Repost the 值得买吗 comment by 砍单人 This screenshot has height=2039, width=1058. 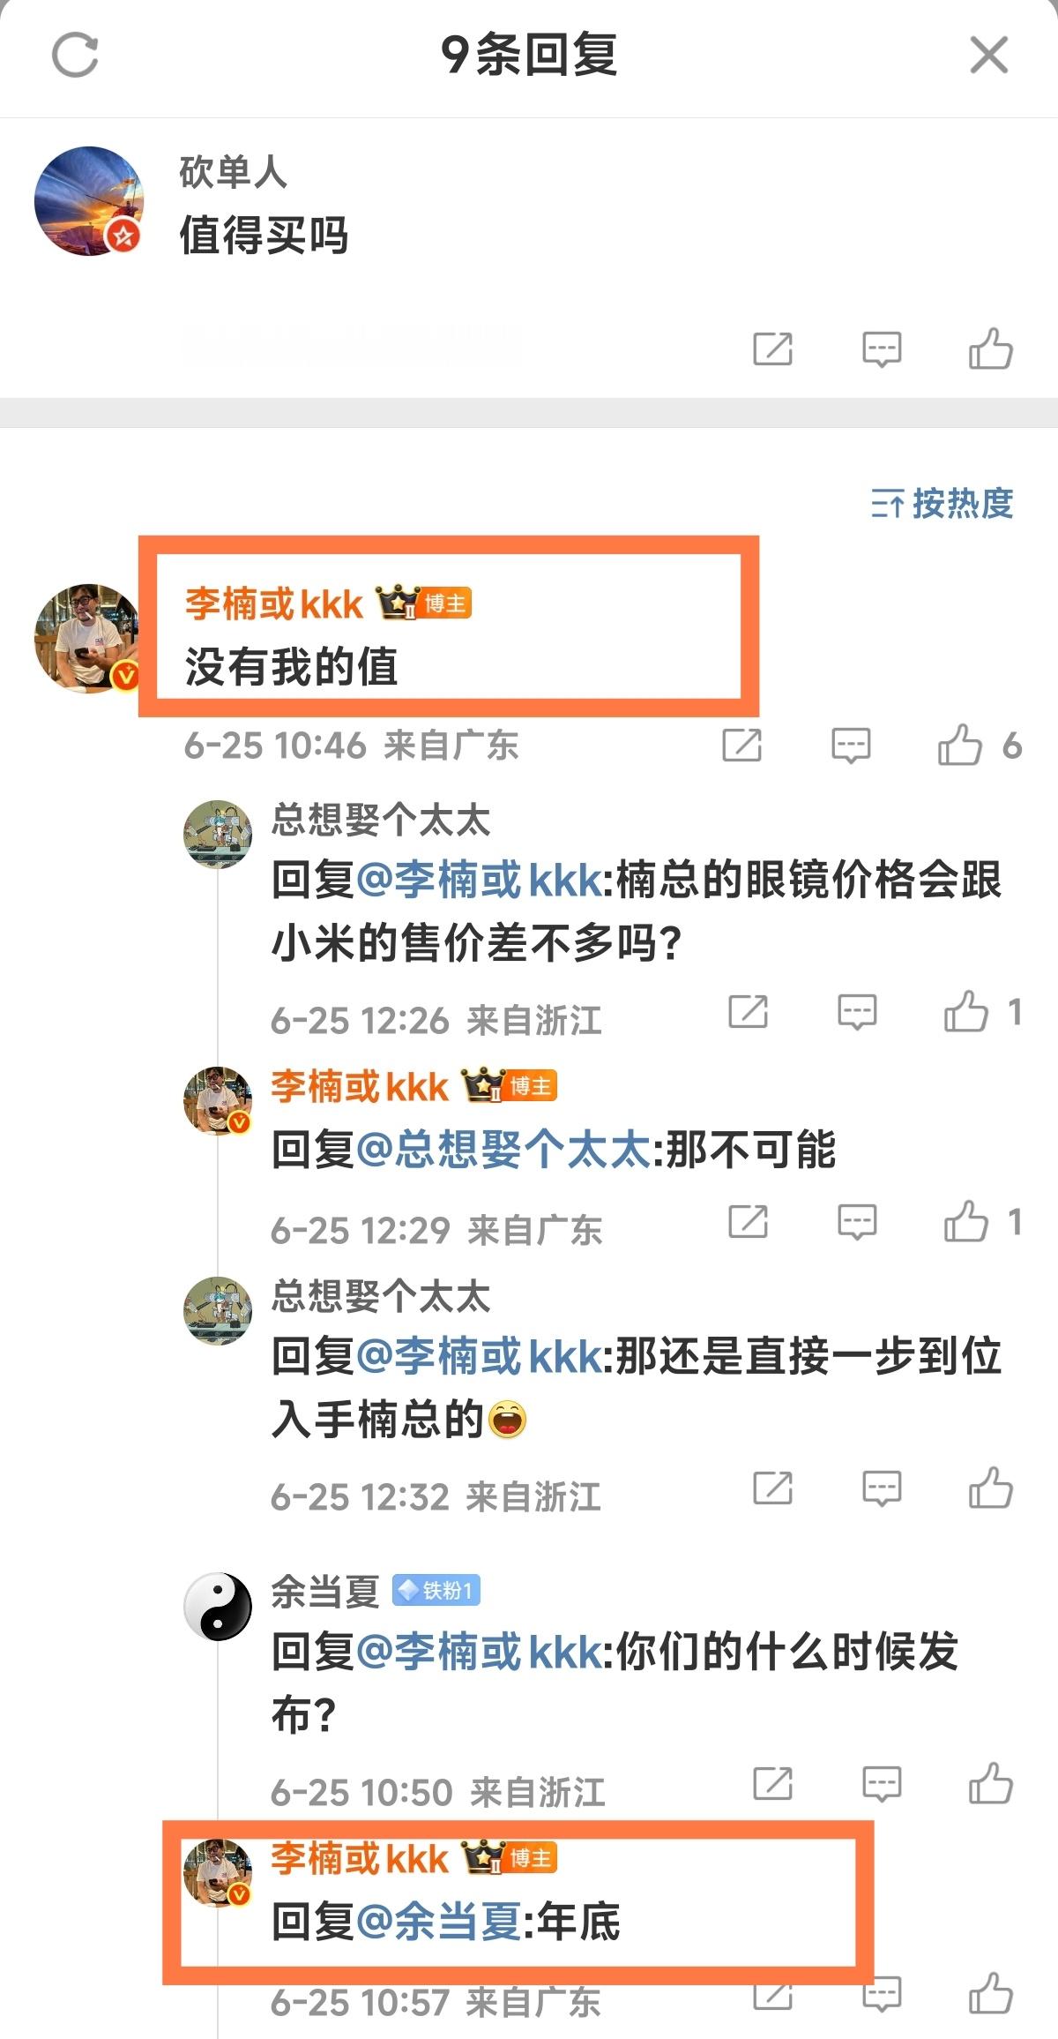[x=772, y=349]
